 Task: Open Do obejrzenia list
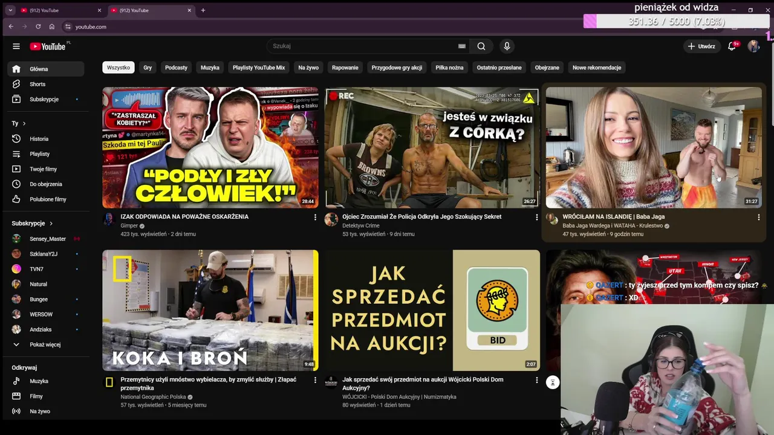46,184
